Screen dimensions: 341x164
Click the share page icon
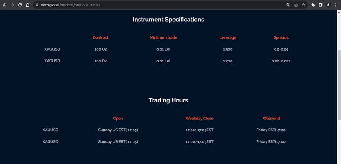pos(296,5)
